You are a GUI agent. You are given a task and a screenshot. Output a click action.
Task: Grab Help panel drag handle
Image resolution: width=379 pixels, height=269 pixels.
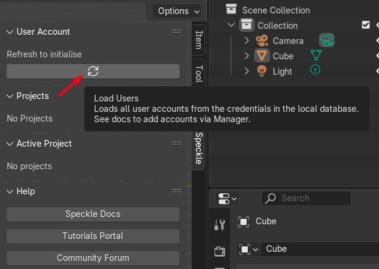pyautogui.click(x=176, y=191)
